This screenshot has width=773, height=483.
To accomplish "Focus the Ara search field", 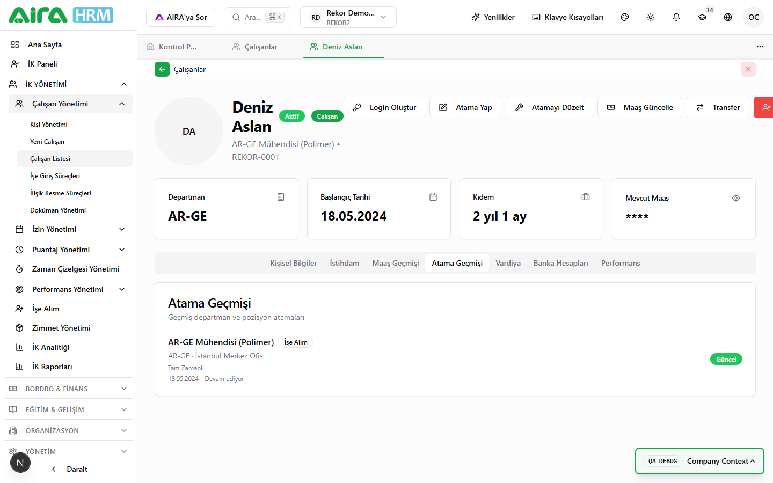I will click(x=258, y=17).
